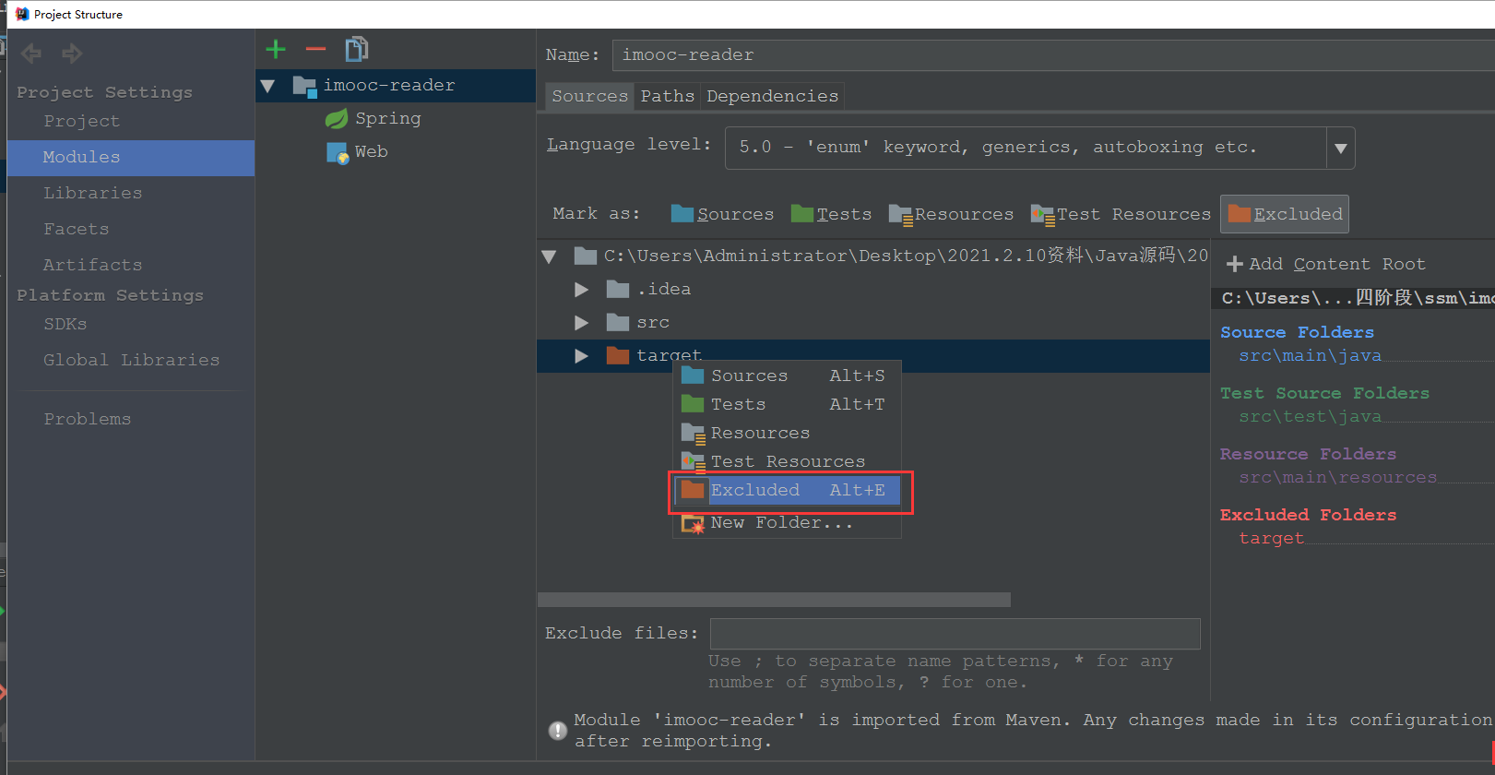Click the module Name input field
This screenshot has width=1495, height=775.
tap(1053, 55)
